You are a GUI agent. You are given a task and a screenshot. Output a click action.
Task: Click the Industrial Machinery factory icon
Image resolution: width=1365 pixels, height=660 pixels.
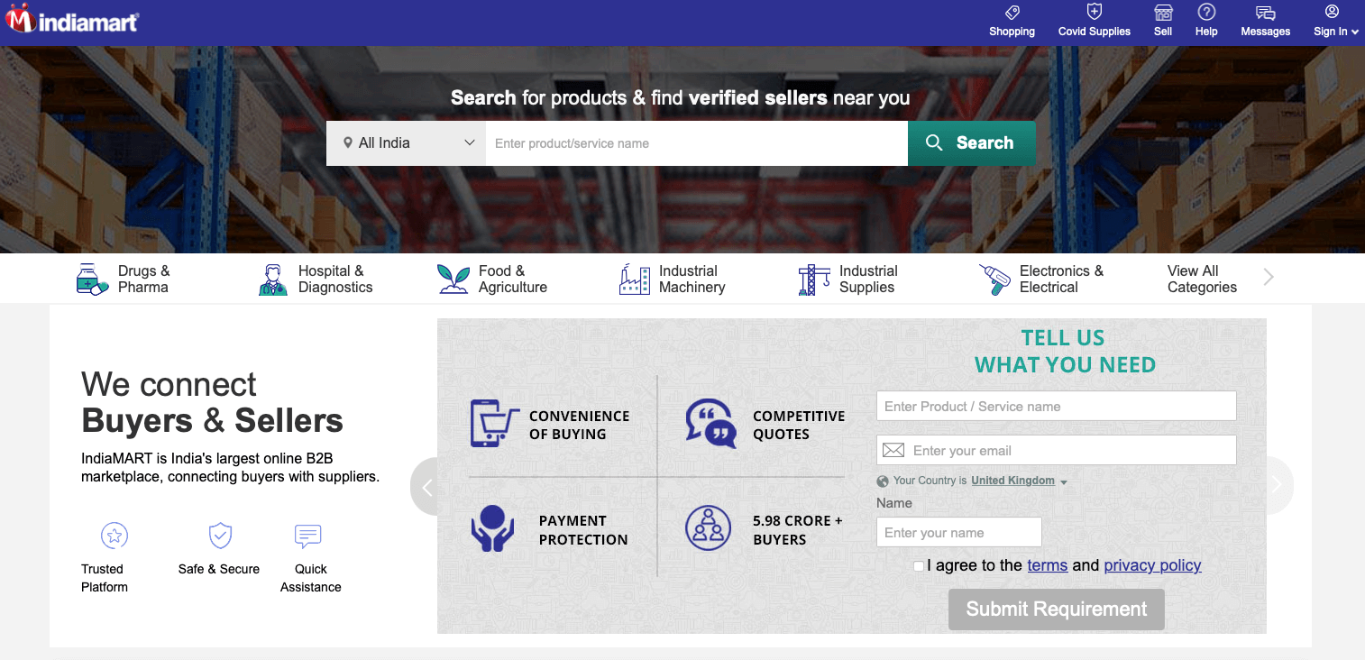635,280
